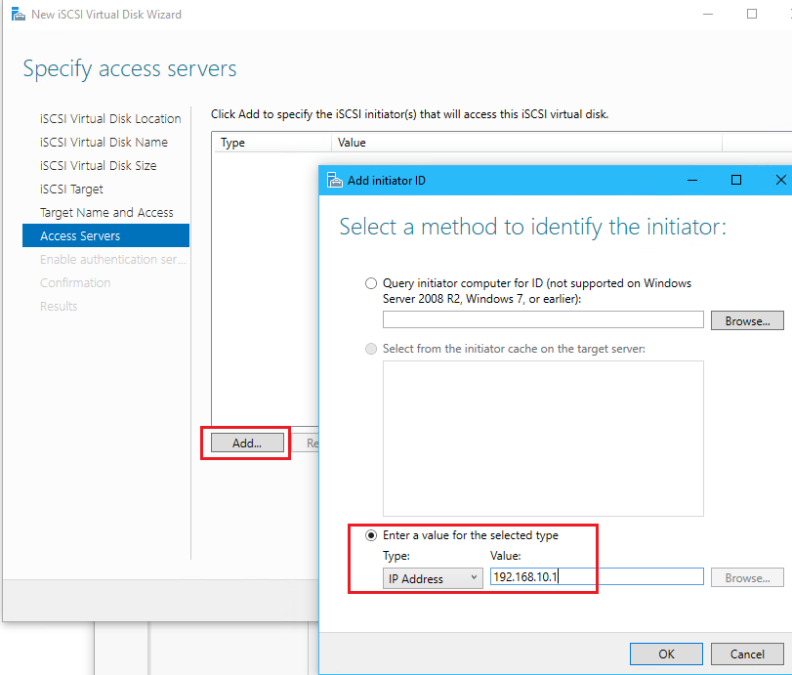This screenshot has width=792, height=675.
Task: Open the IP Address type dropdown
Action: (x=433, y=578)
